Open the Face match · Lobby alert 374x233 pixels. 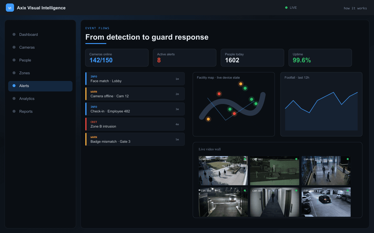point(135,79)
